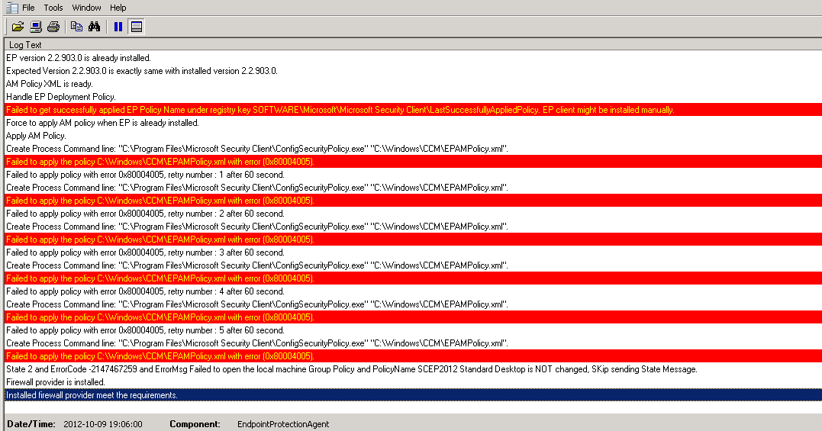Open the Tools menu
Screen dimensions: 822x431
coord(53,8)
